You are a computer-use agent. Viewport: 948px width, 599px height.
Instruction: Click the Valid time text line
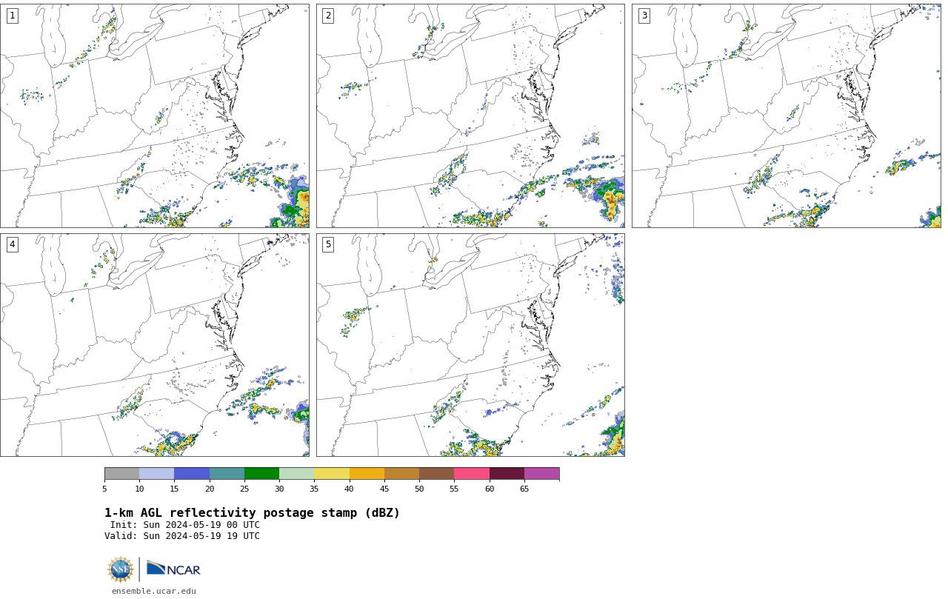click(182, 536)
